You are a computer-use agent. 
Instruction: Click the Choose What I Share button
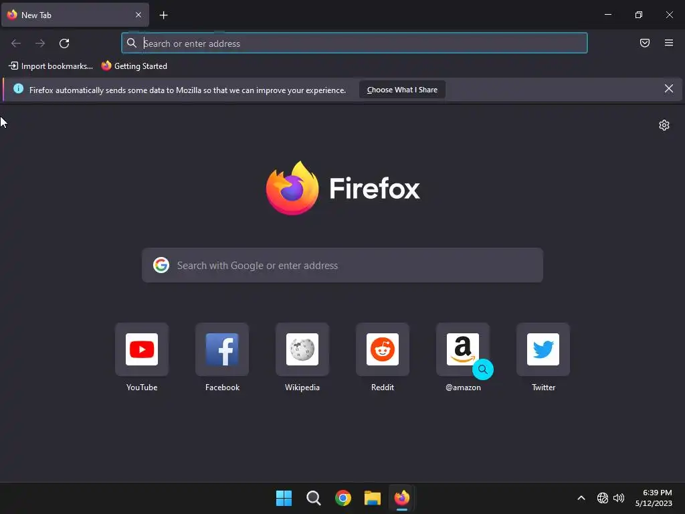(402, 90)
